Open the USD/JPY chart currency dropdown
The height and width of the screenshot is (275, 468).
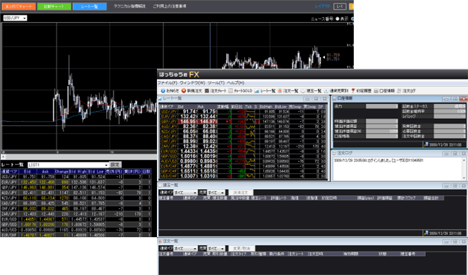[15, 18]
